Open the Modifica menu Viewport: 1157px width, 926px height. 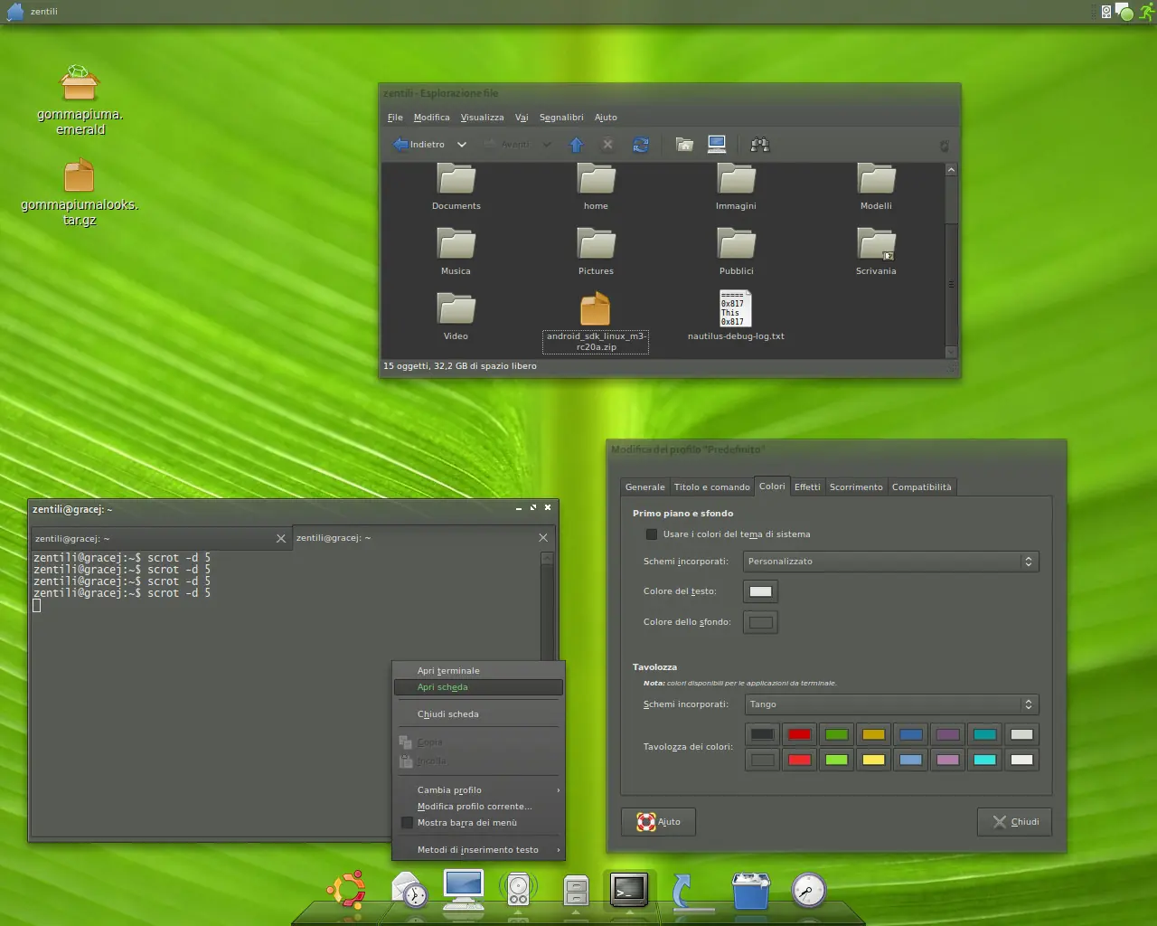click(431, 118)
